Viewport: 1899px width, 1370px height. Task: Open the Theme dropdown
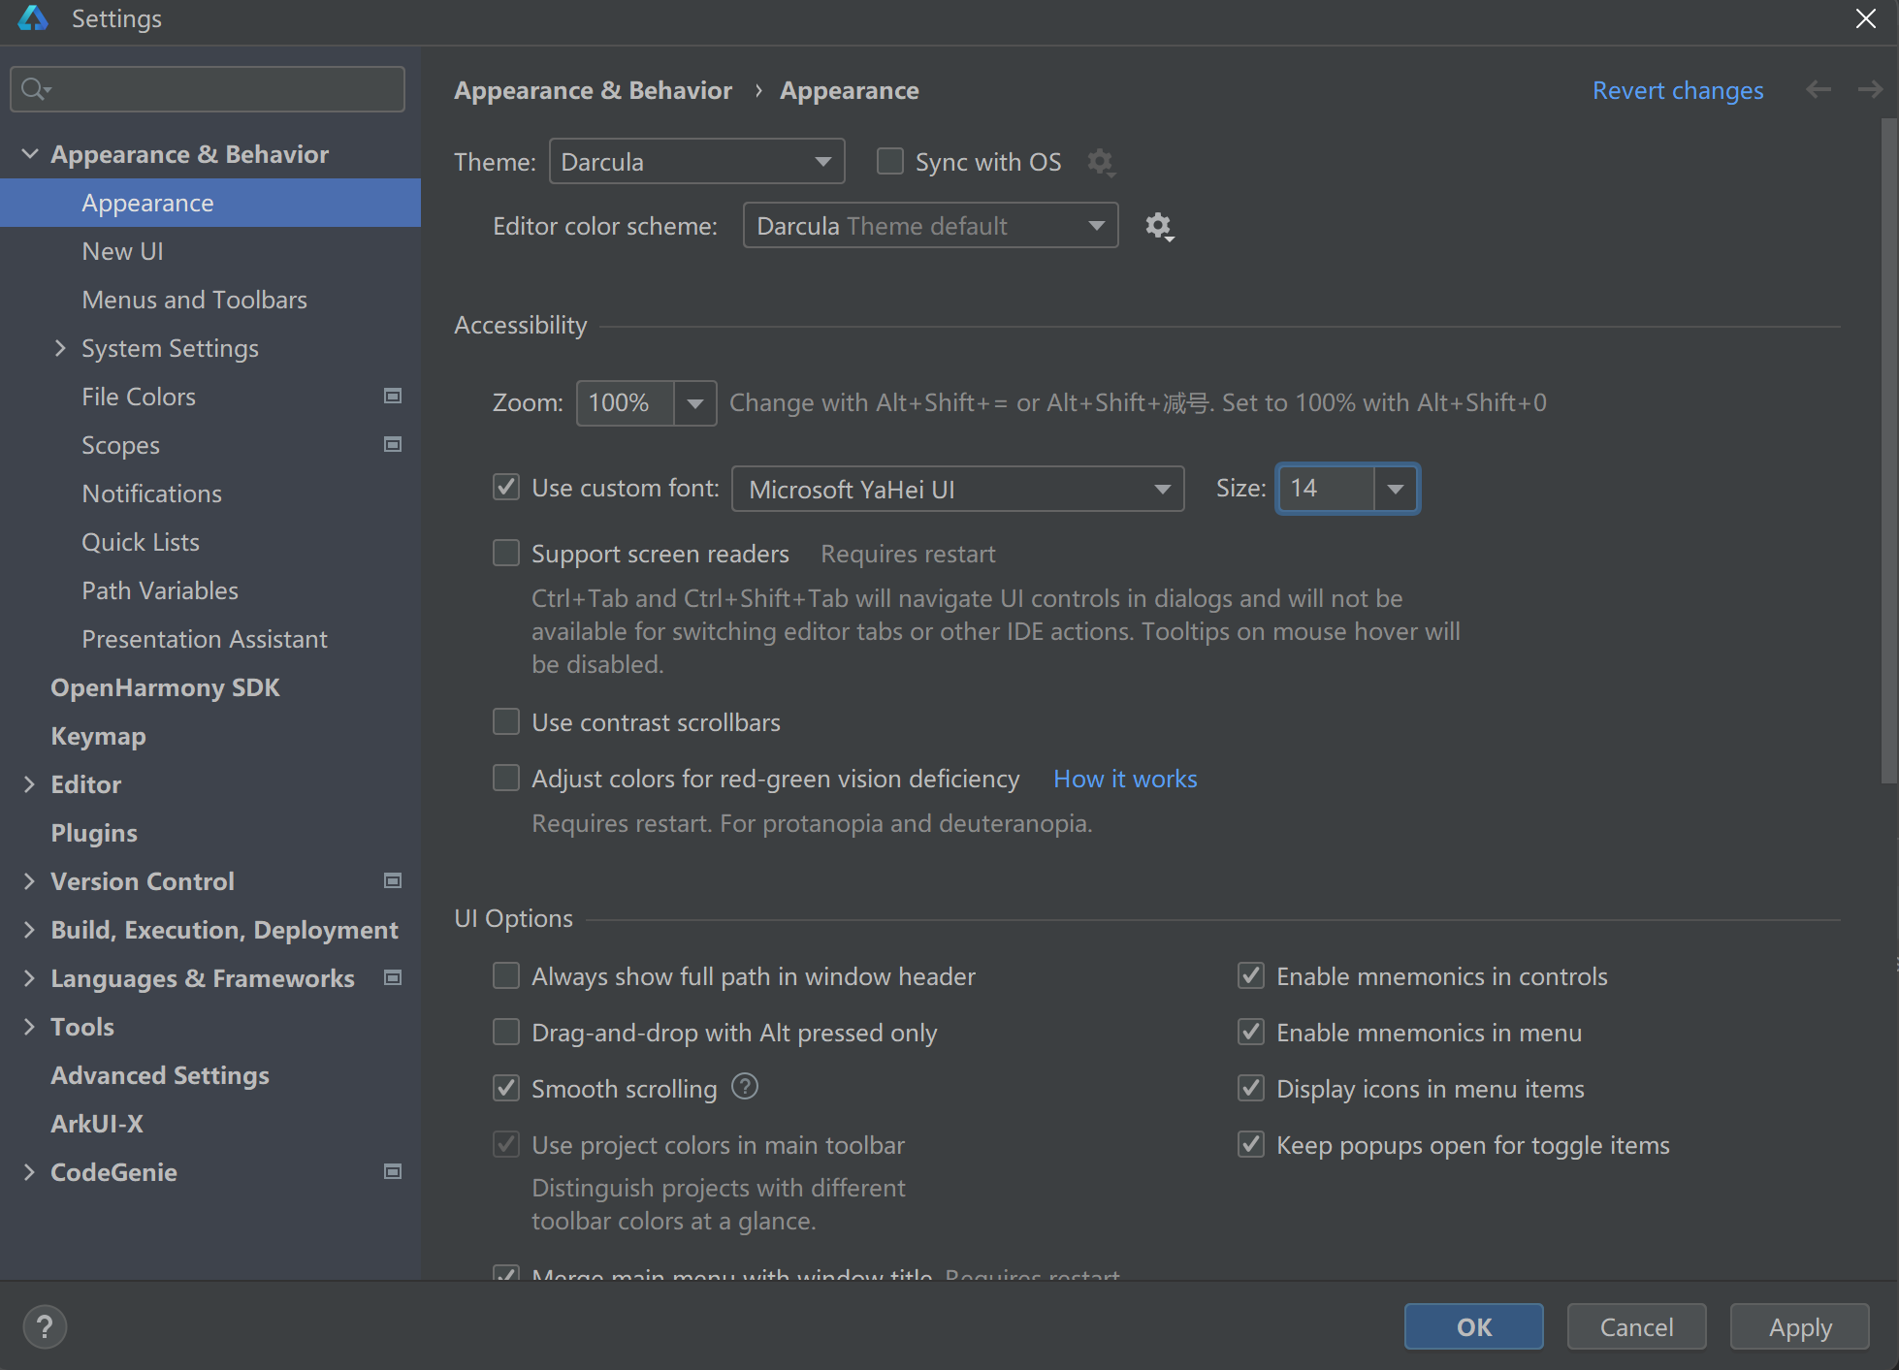pyautogui.click(x=696, y=161)
